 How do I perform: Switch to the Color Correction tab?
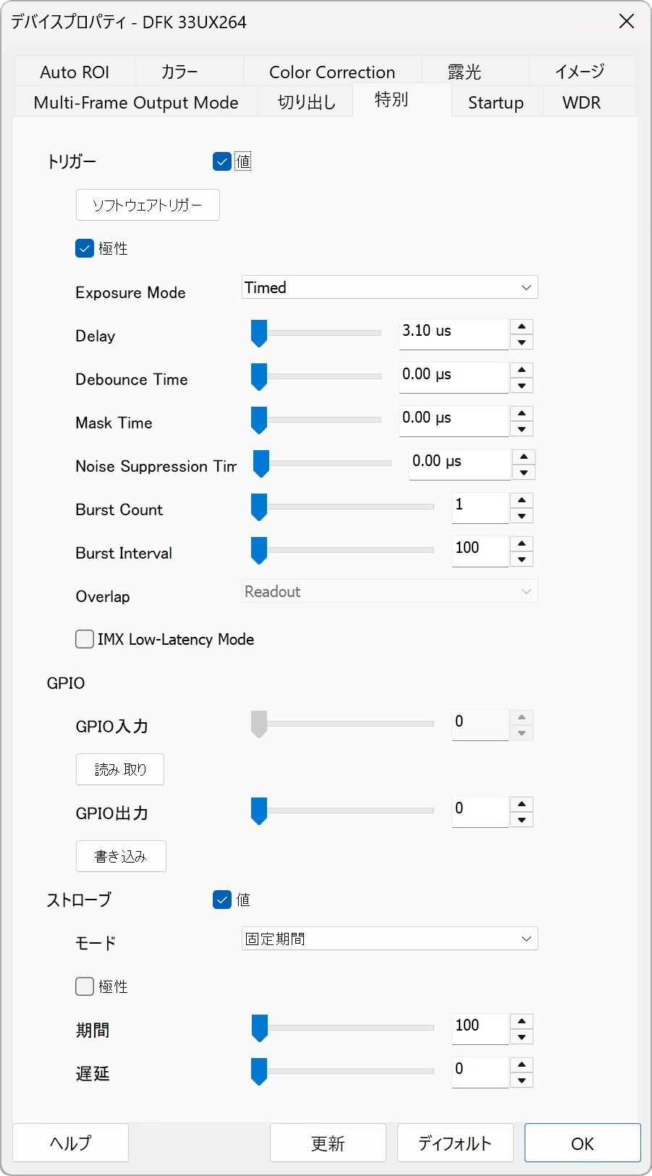pos(332,72)
